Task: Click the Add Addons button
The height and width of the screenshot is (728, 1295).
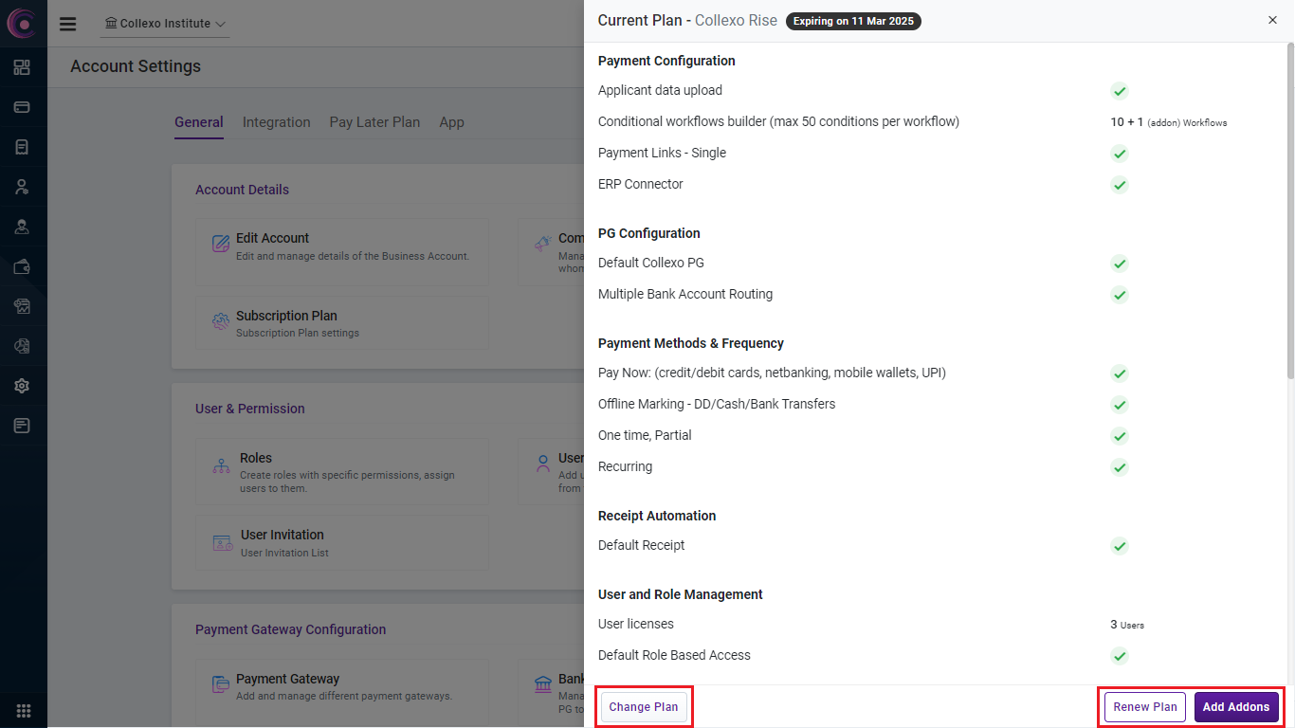Action: click(1235, 707)
